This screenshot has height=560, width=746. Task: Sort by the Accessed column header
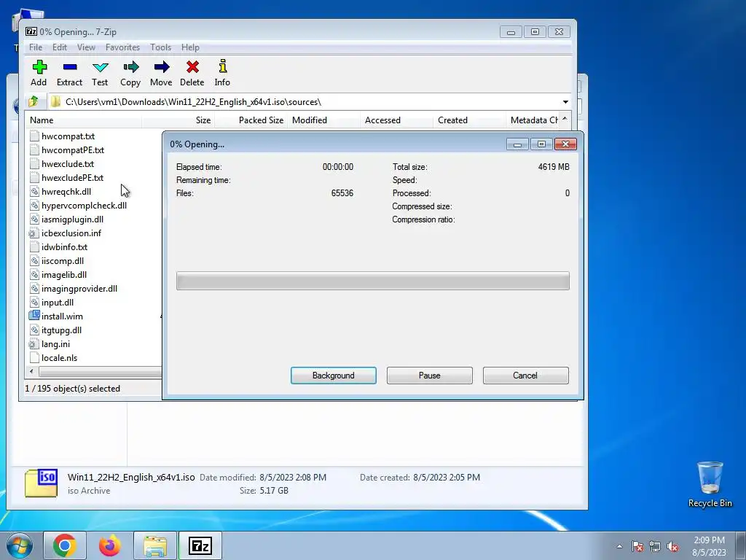[x=396, y=120]
